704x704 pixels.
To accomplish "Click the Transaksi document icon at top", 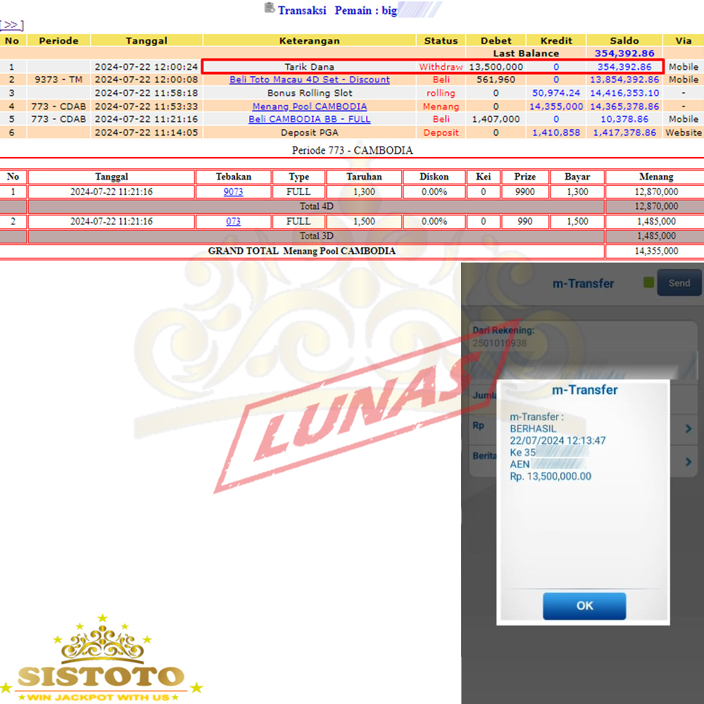I will [x=269, y=8].
